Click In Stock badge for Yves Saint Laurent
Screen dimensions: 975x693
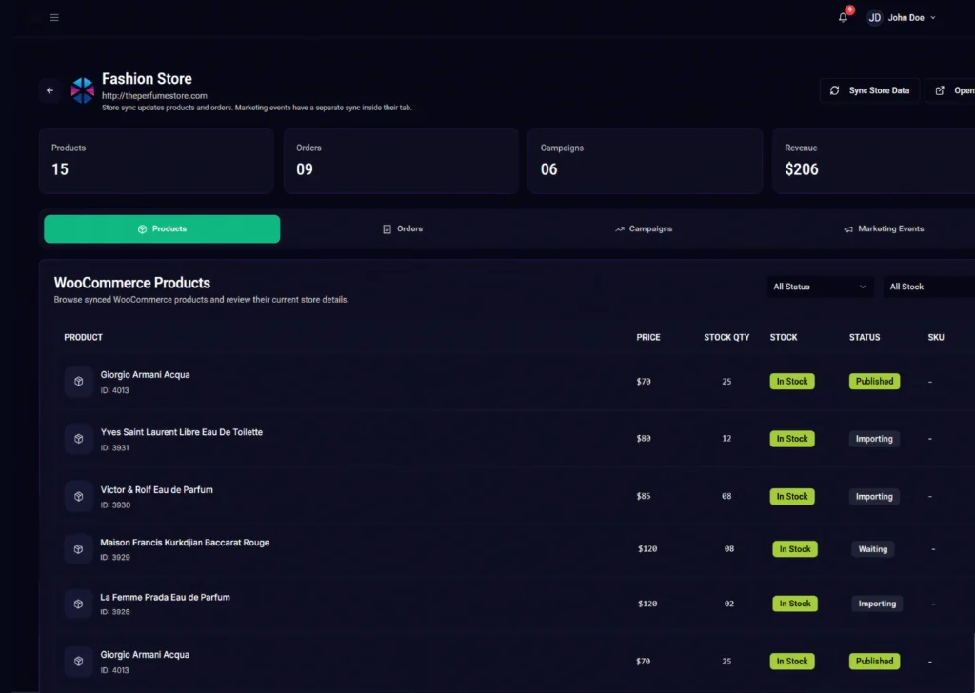(x=792, y=439)
